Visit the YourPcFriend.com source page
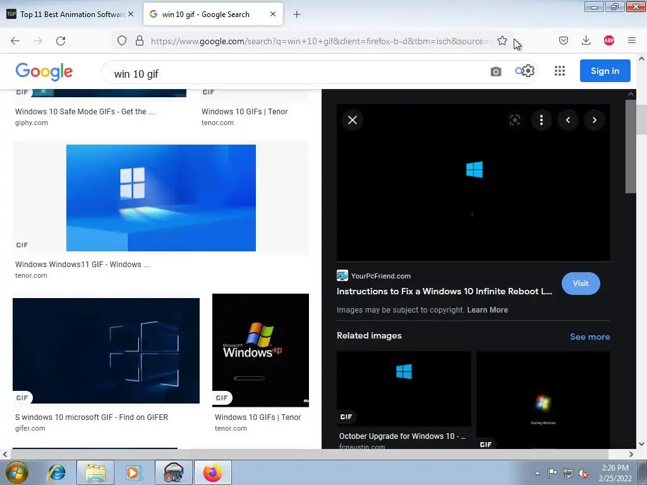The height and width of the screenshot is (485, 647). click(x=581, y=284)
